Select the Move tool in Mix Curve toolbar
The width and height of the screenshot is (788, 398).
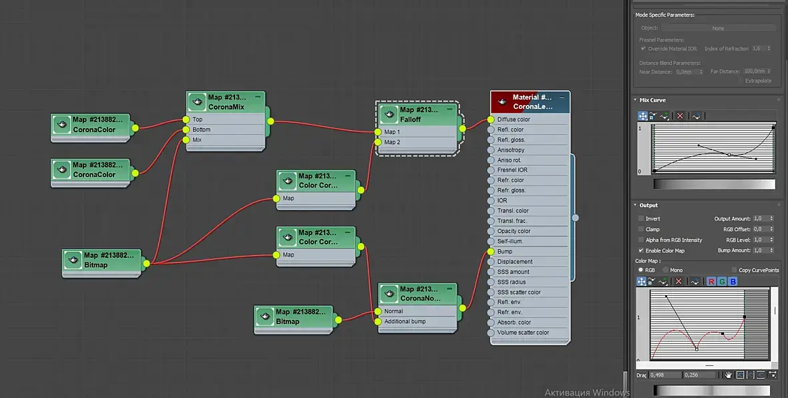point(643,116)
